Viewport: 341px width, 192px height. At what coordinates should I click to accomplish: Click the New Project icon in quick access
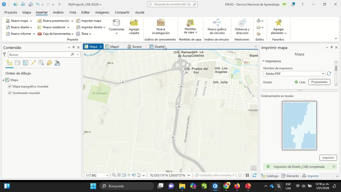coord(15,4)
